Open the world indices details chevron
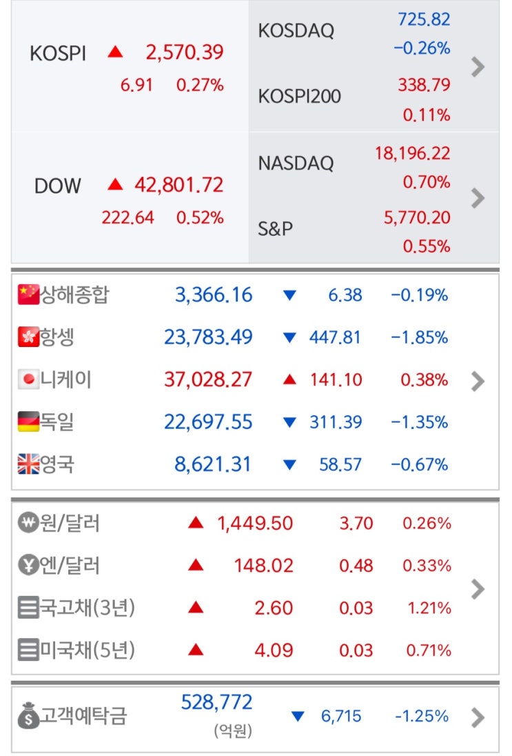 478,381
